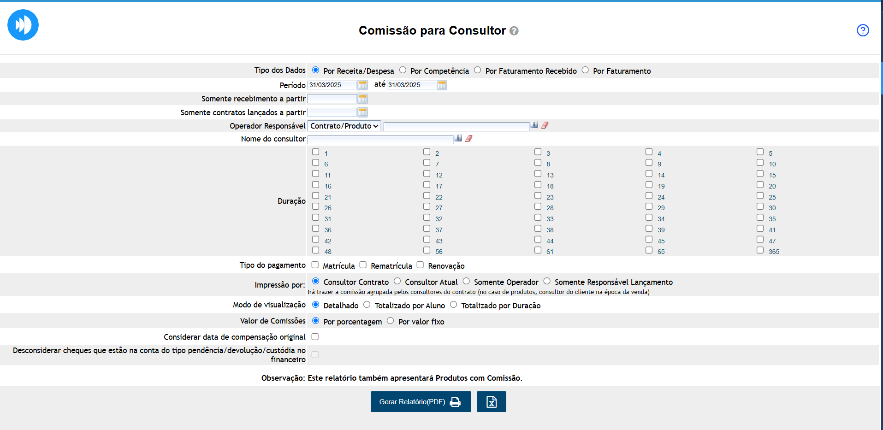Open calendar for Somente recebimento a partir
This screenshot has width=883, height=430.
pos(363,99)
